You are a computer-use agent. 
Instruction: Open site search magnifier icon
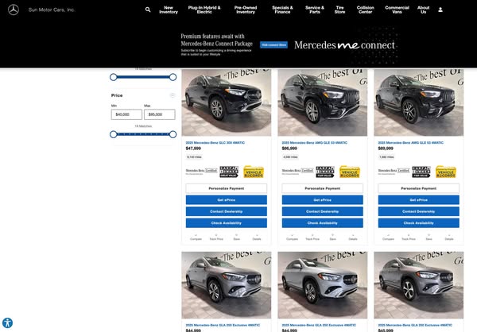pyautogui.click(x=148, y=10)
